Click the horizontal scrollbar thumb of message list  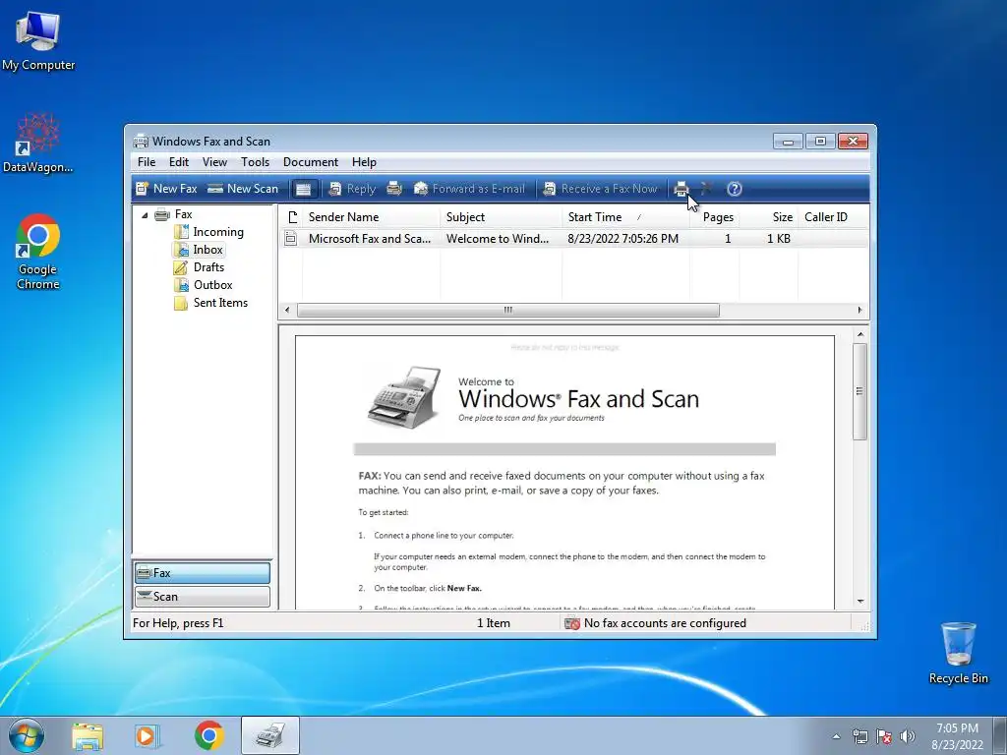click(508, 310)
